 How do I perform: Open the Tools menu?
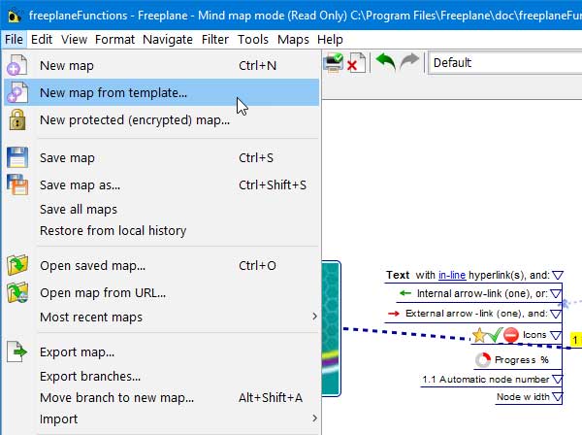(253, 39)
